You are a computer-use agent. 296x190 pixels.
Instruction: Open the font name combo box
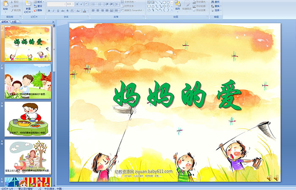pos(56,4)
